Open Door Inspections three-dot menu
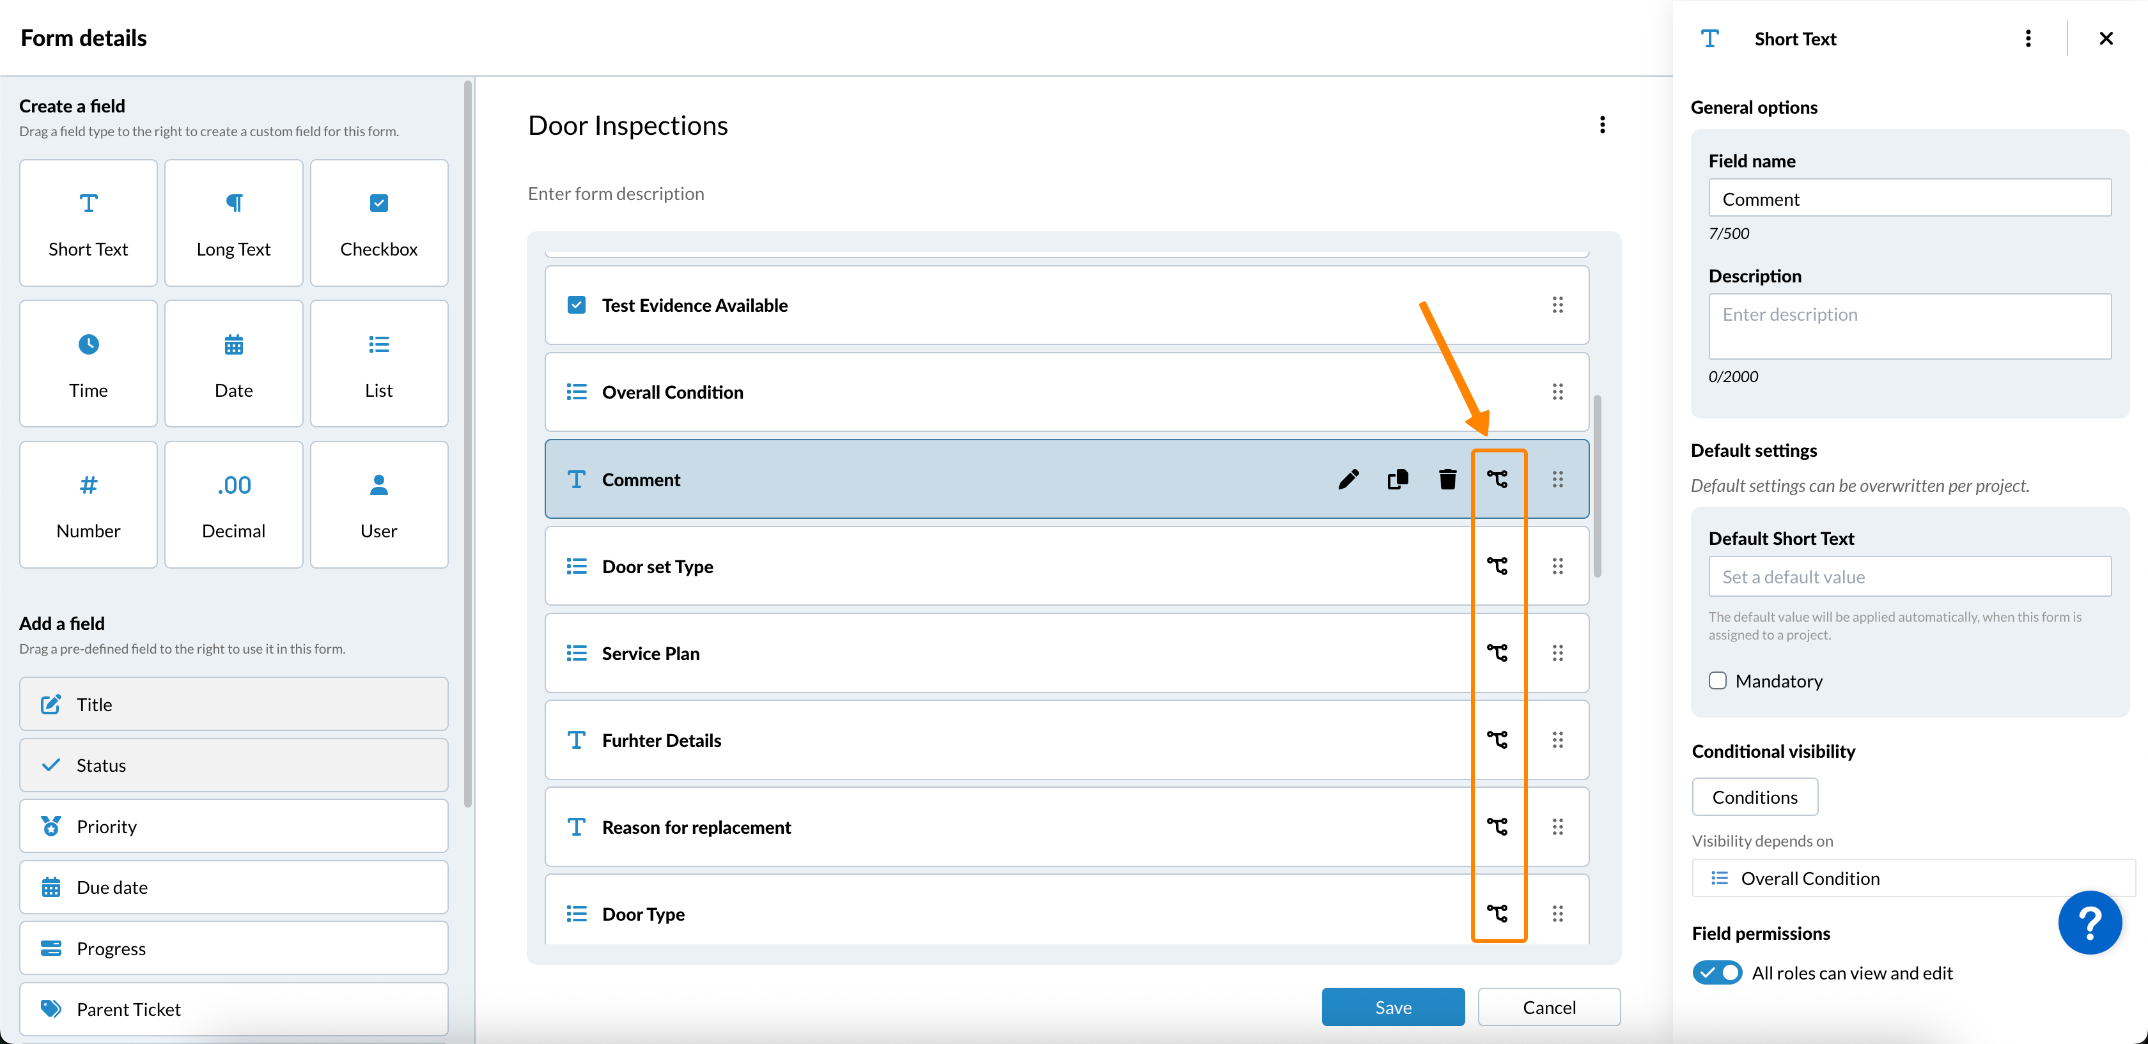Image resolution: width=2148 pixels, height=1044 pixels. point(1602,125)
